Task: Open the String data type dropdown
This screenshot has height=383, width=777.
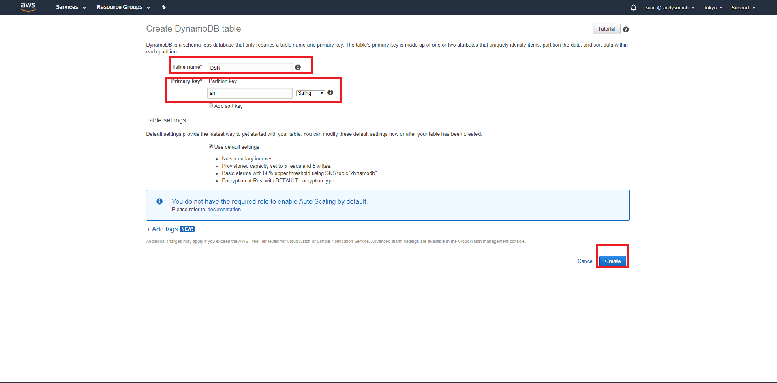Action: tap(311, 93)
